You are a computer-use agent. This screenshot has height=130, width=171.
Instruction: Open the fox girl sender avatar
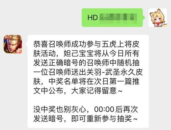coord(158,17)
